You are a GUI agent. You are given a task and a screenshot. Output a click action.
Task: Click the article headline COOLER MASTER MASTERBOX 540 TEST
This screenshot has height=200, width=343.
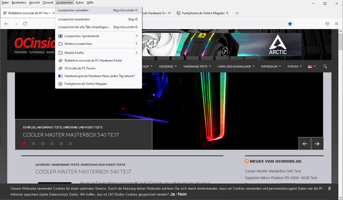coord(84,172)
